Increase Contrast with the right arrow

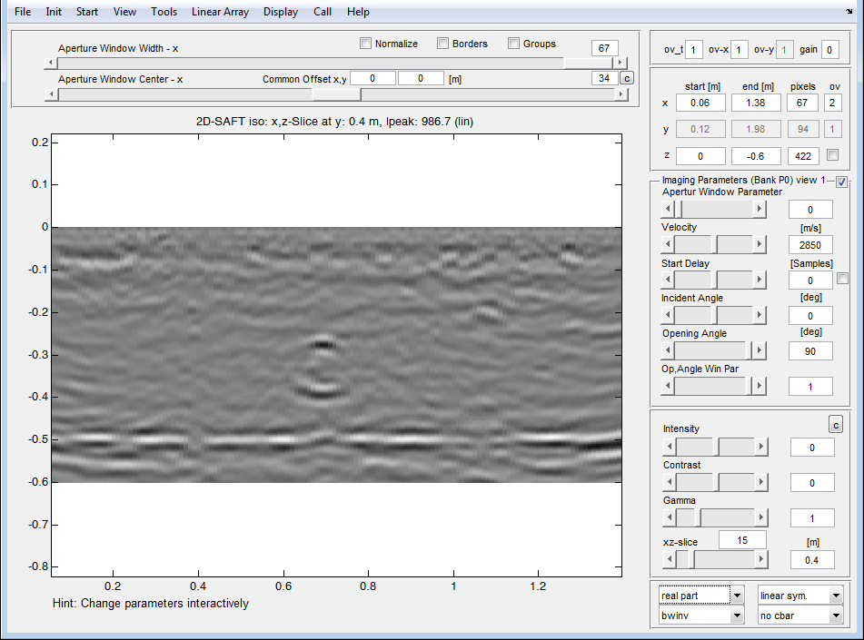pyautogui.click(x=761, y=482)
